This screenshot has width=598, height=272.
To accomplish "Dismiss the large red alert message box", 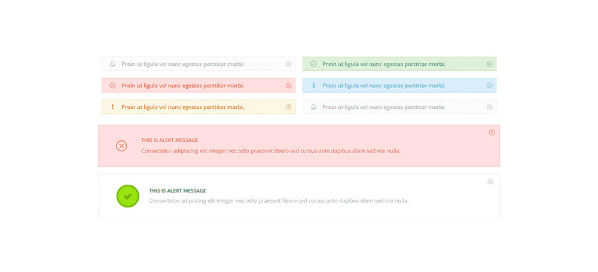I will click(x=492, y=132).
